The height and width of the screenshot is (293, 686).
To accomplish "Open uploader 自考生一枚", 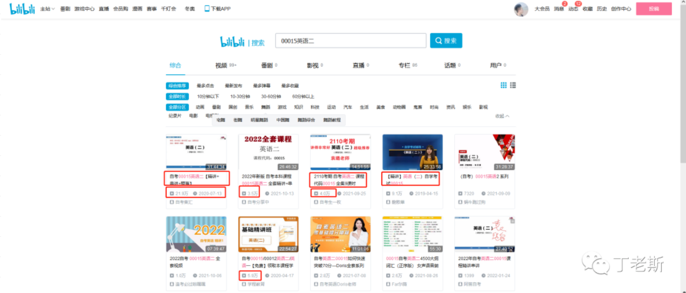I will coord(330,202).
